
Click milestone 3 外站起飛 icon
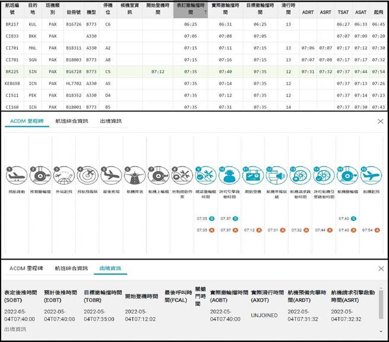click(x=63, y=175)
